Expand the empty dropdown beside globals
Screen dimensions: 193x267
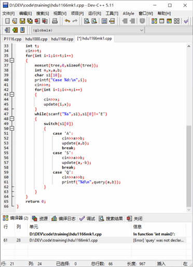coord(168,30)
